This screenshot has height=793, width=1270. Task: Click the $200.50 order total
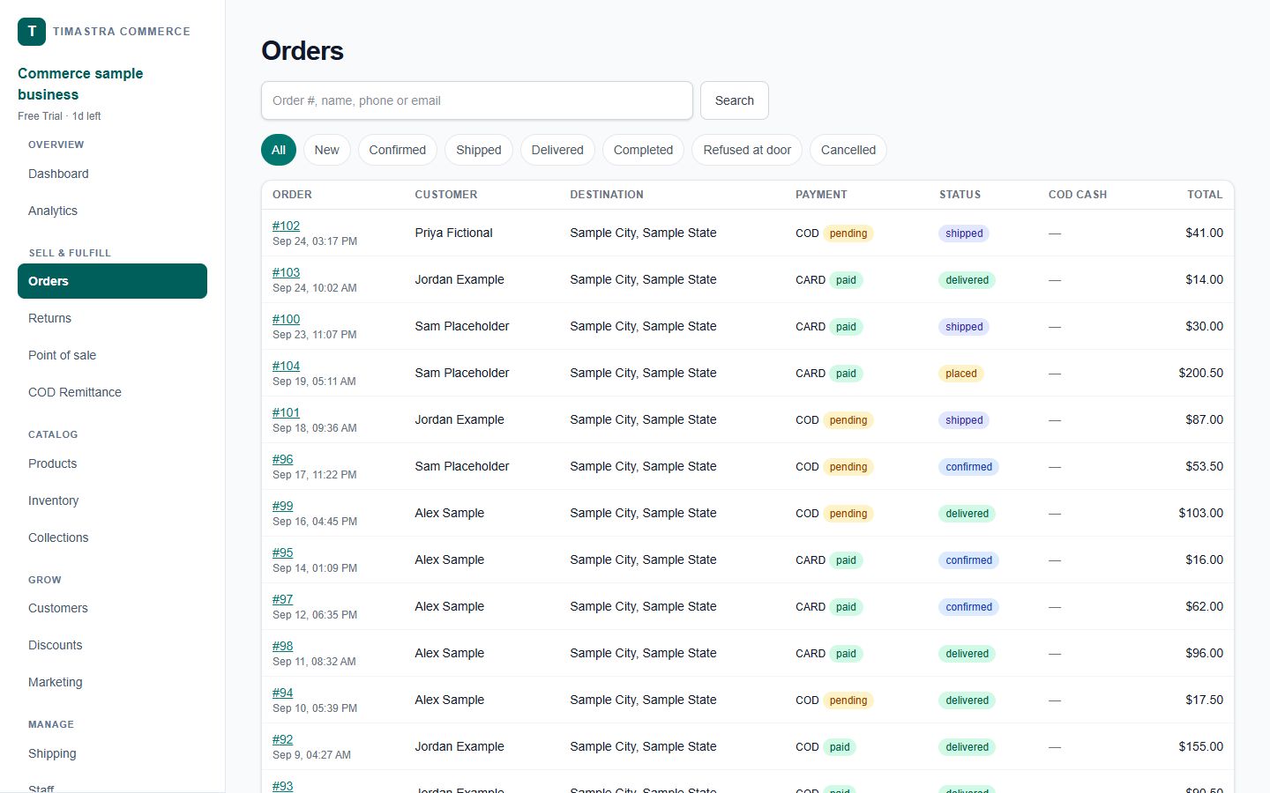point(1200,373)
